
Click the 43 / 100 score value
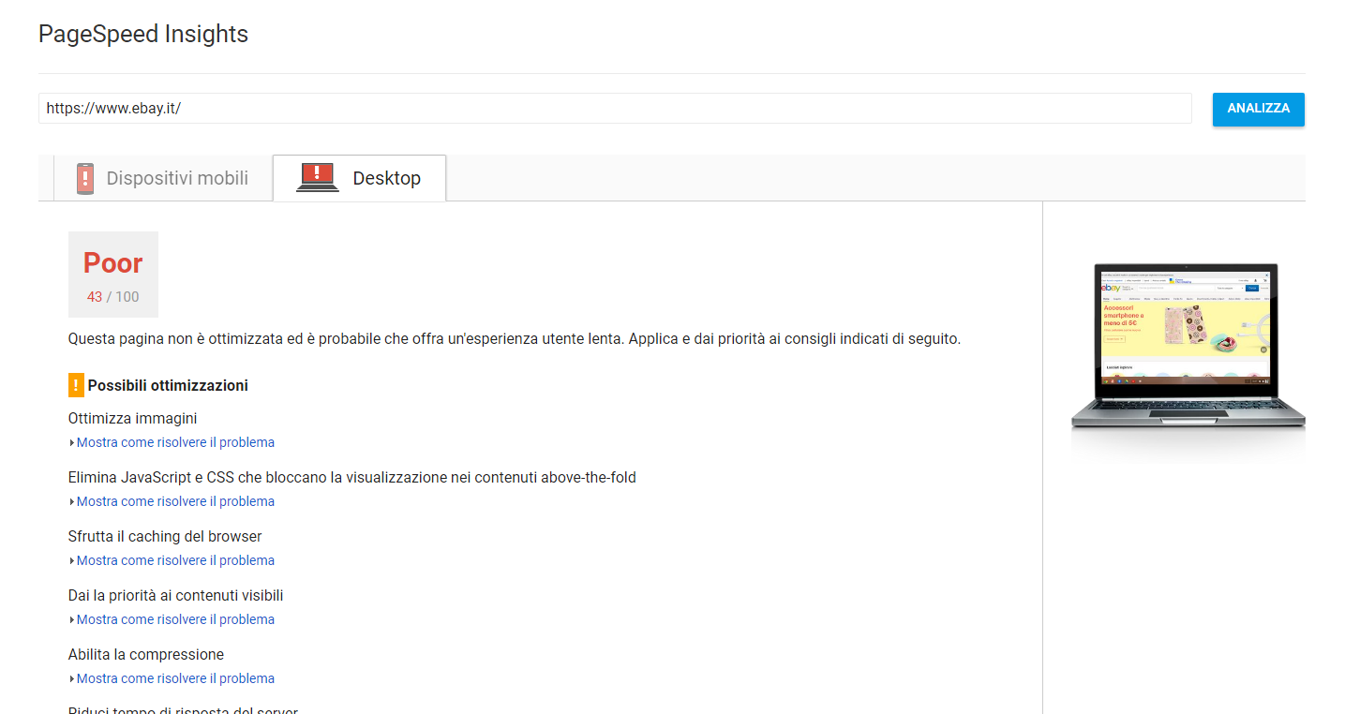[112, 297]
